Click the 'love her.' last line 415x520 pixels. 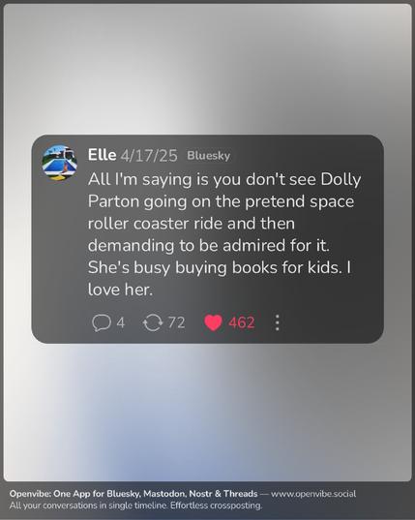[120, 290]
